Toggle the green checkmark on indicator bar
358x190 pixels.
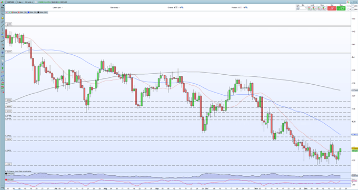tap(9, 12)
